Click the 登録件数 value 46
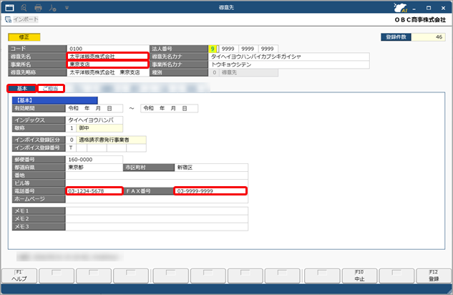Screen dimensions: 453x295 pos(429,37)
